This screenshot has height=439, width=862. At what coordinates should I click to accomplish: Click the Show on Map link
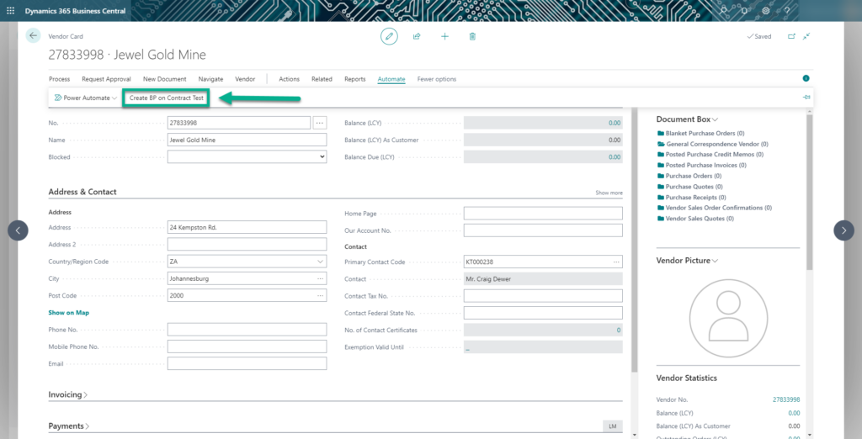(69, 313)
